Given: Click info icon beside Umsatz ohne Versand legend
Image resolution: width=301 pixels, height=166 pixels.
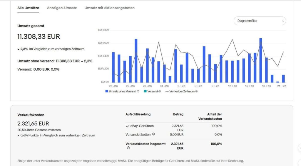Looking at the screenshot, I should coord(138,92).
